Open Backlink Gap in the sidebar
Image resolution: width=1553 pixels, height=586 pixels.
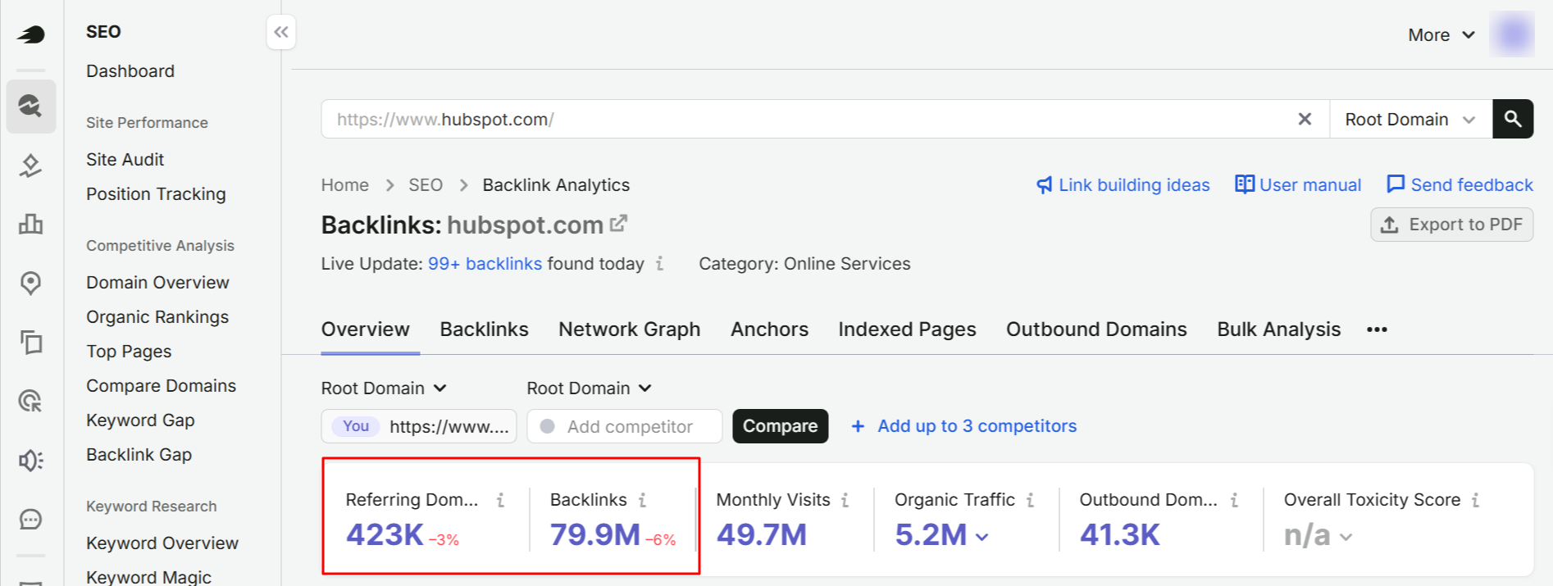pyautogui.click(x=139, y=455)
